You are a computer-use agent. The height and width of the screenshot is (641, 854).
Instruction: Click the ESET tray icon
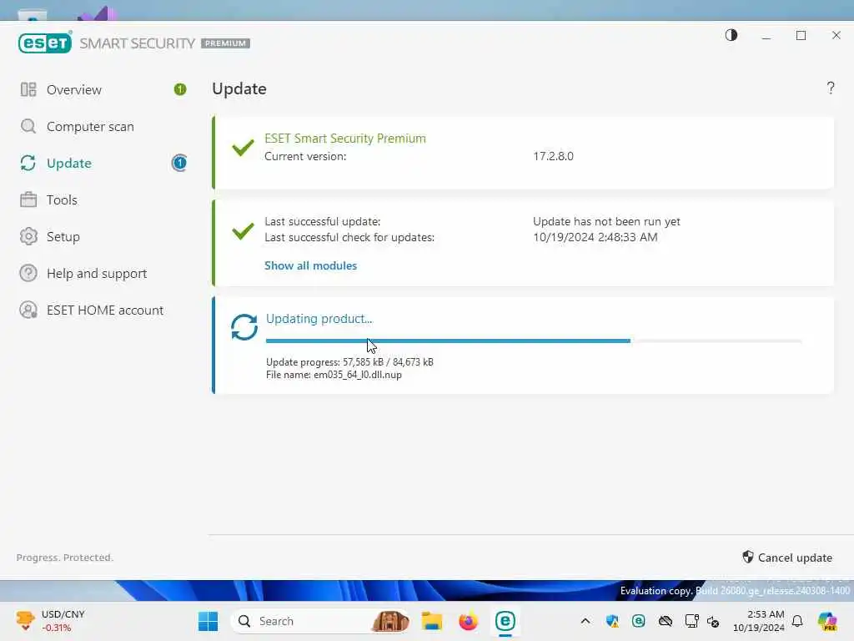[638, 621]
